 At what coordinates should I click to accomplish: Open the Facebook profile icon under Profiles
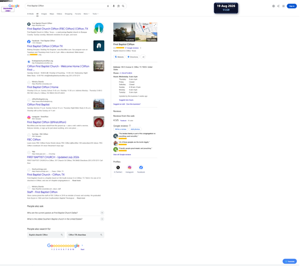(141, 167)
